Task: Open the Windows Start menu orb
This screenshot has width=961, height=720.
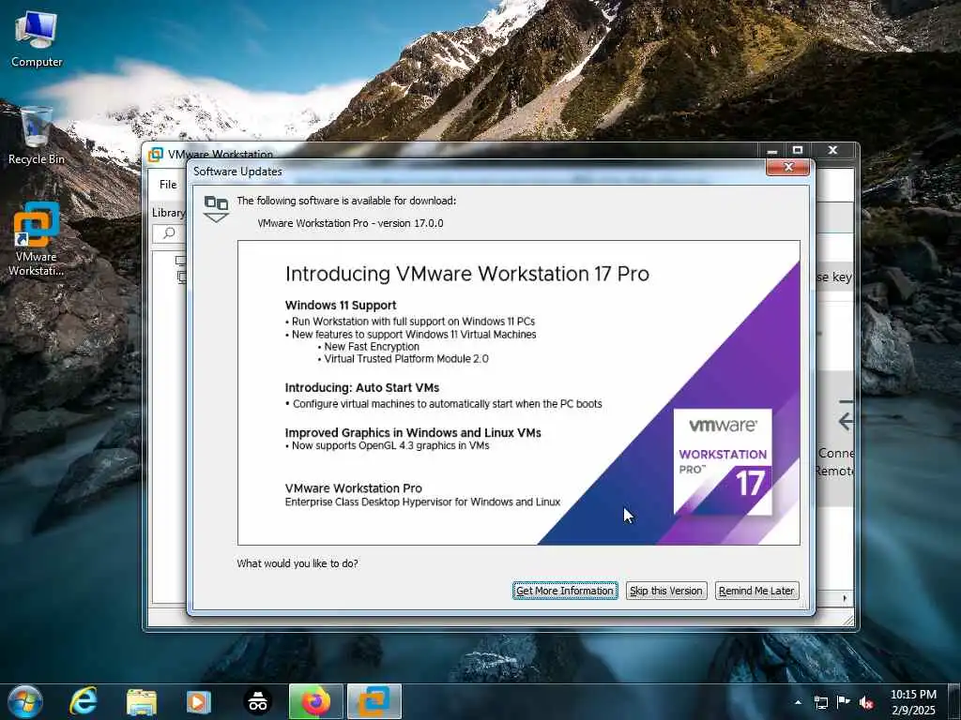Action: click(x=25, y=701)
